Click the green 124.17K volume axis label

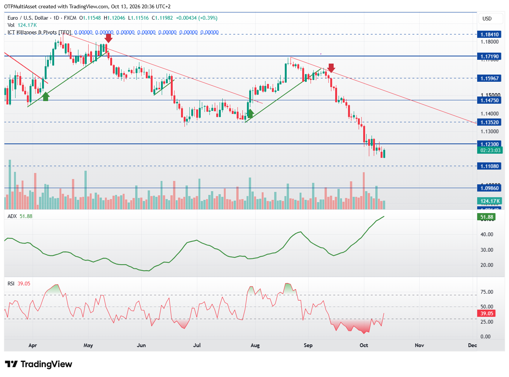(490, 201)
